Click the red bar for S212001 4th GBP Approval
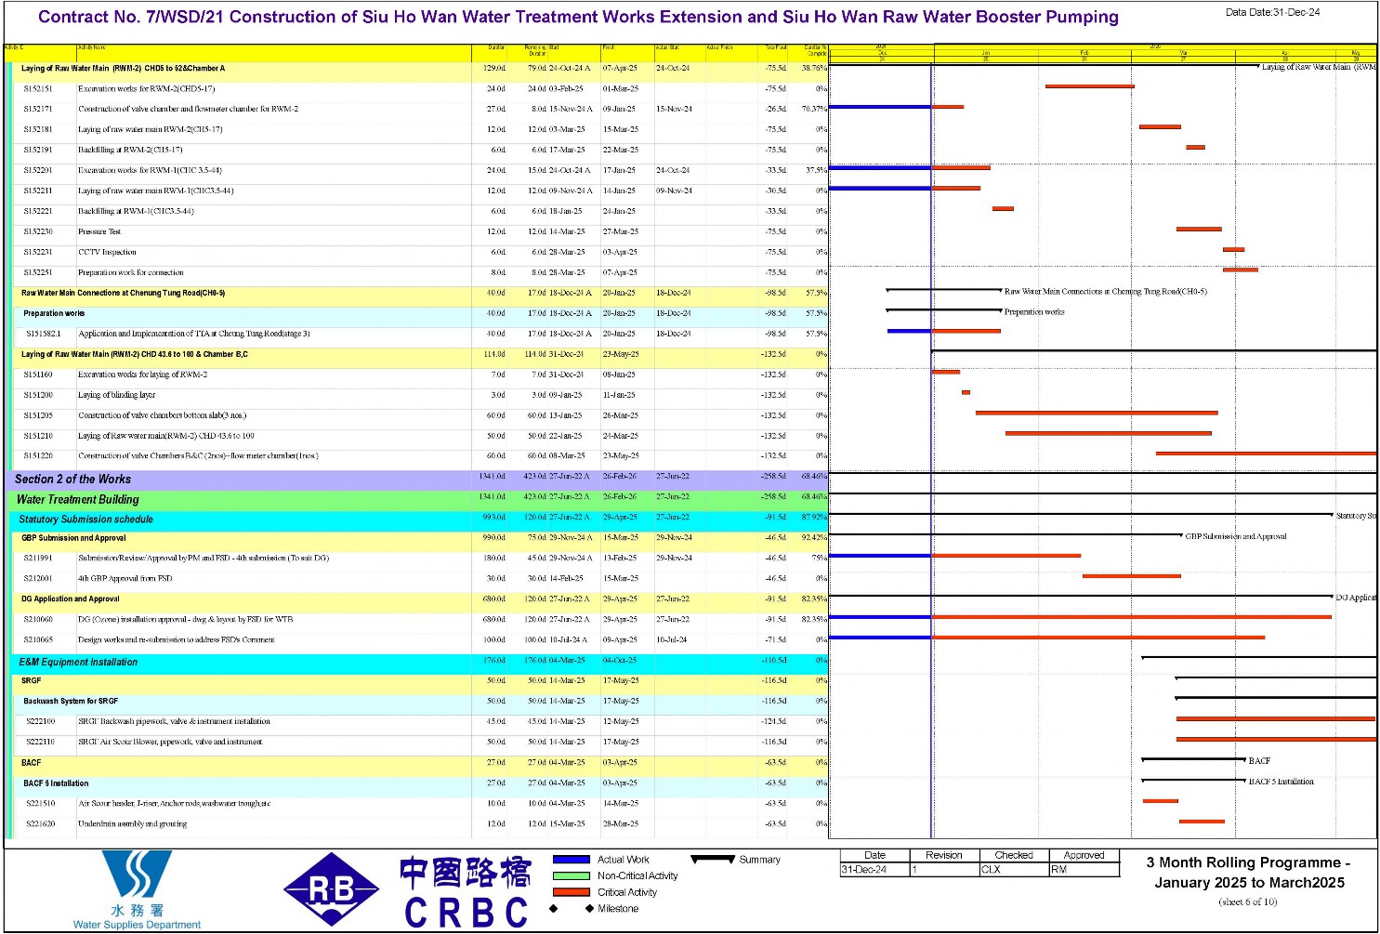This screenshot has height=934, width=1380. [x=1132, y=576]
